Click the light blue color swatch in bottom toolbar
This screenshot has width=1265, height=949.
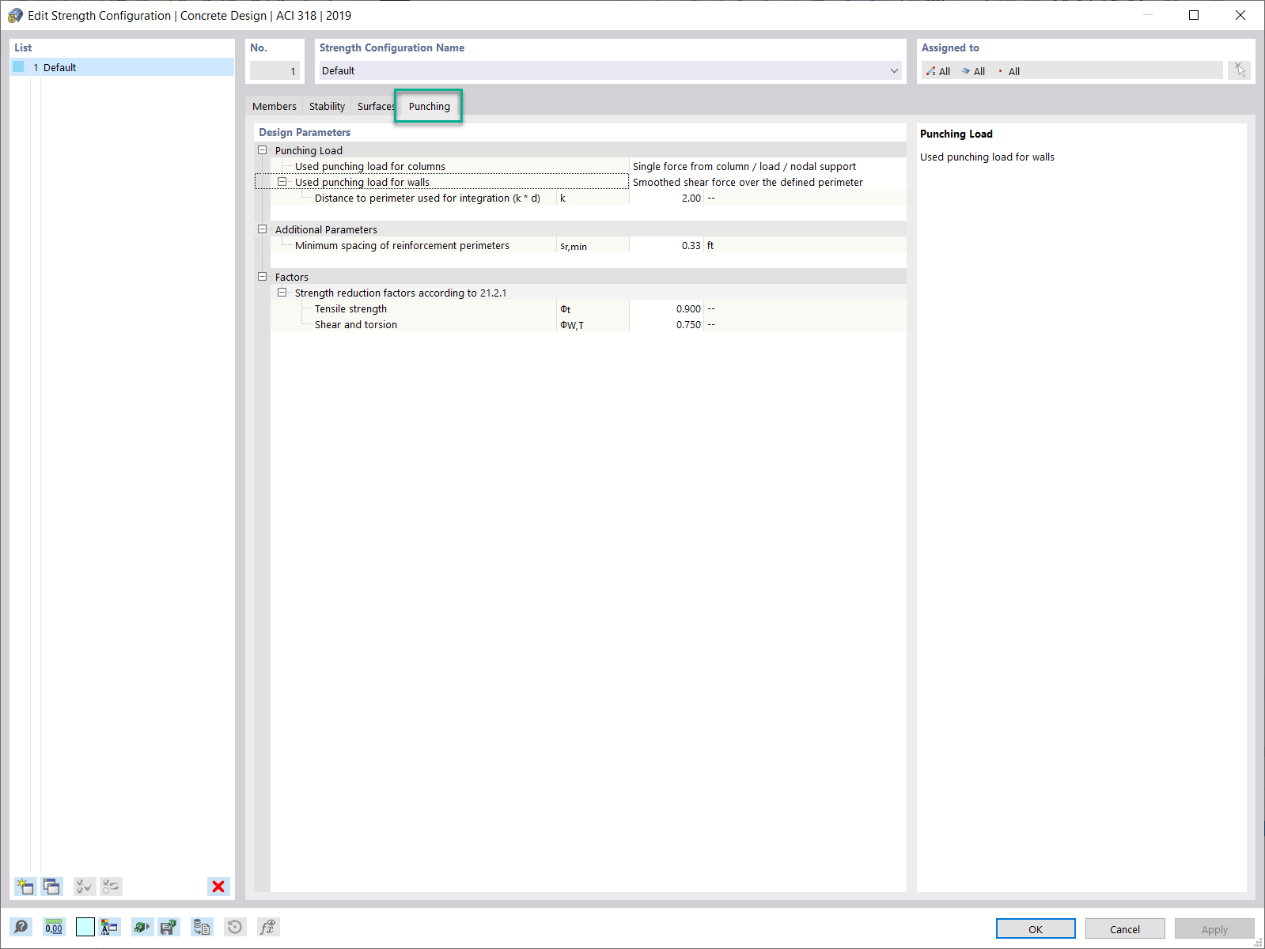[x=85, y=927]
